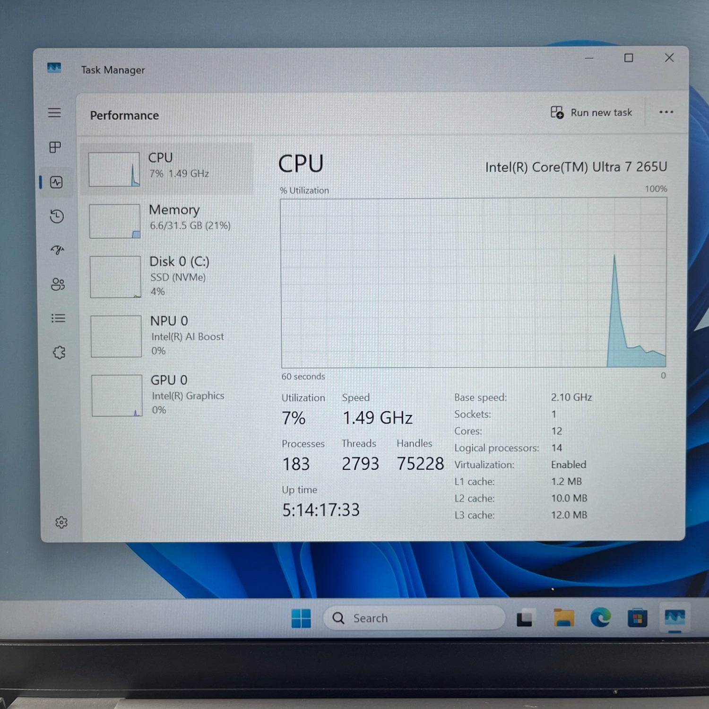The height and width of the screenshot is (709, 709).
Task: Open Task View from taskbar
Action: point(524,618)
